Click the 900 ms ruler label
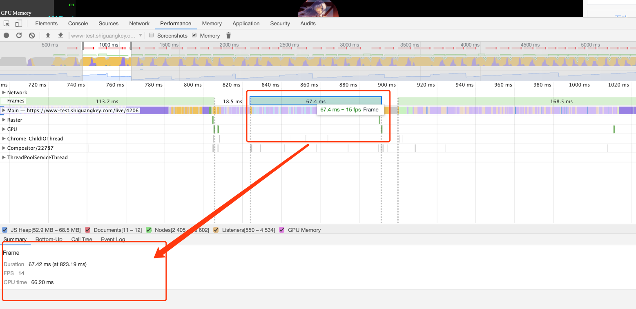The height and width of the screenshot is (309, 636). (x=387, y=85)
